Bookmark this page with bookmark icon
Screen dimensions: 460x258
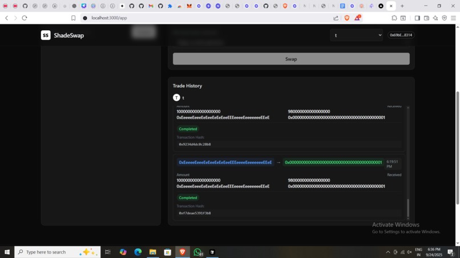74,18
